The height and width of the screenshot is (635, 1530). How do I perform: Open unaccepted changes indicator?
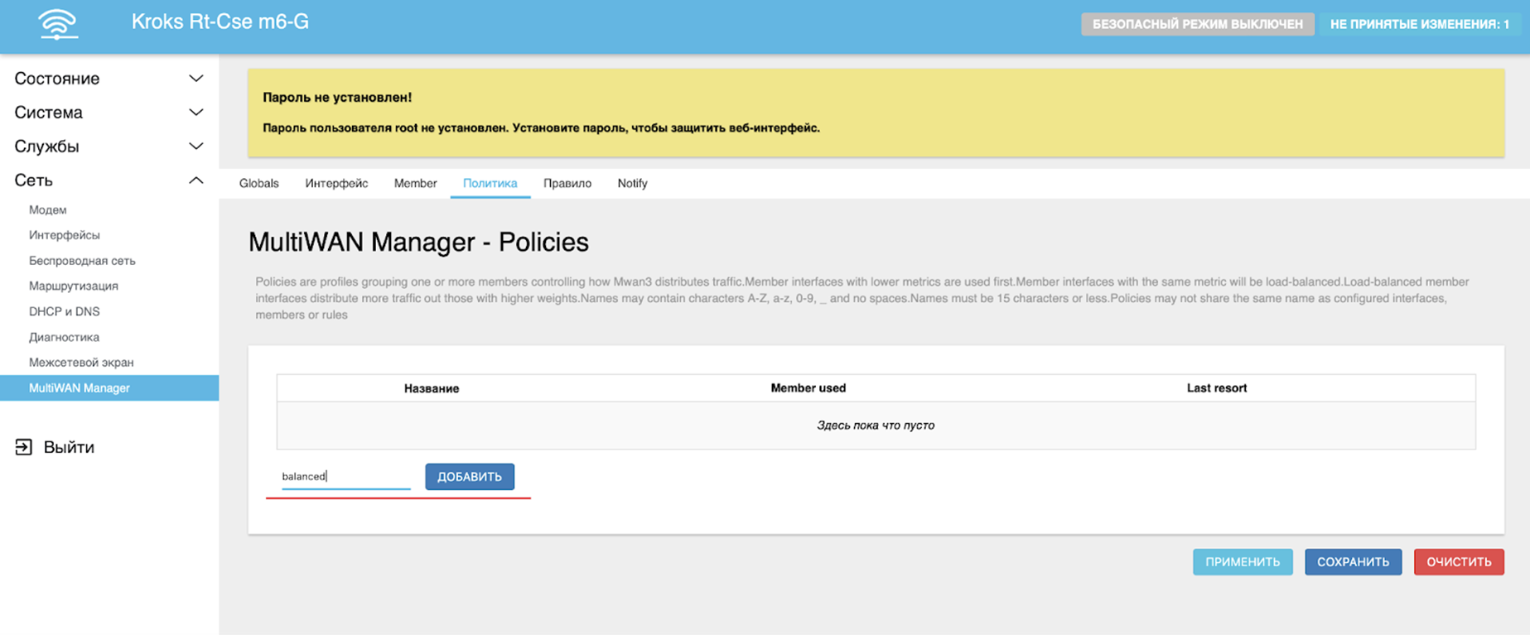click(1419, 25)
